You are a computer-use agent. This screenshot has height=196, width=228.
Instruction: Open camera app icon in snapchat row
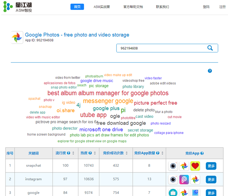coord(173,166)
